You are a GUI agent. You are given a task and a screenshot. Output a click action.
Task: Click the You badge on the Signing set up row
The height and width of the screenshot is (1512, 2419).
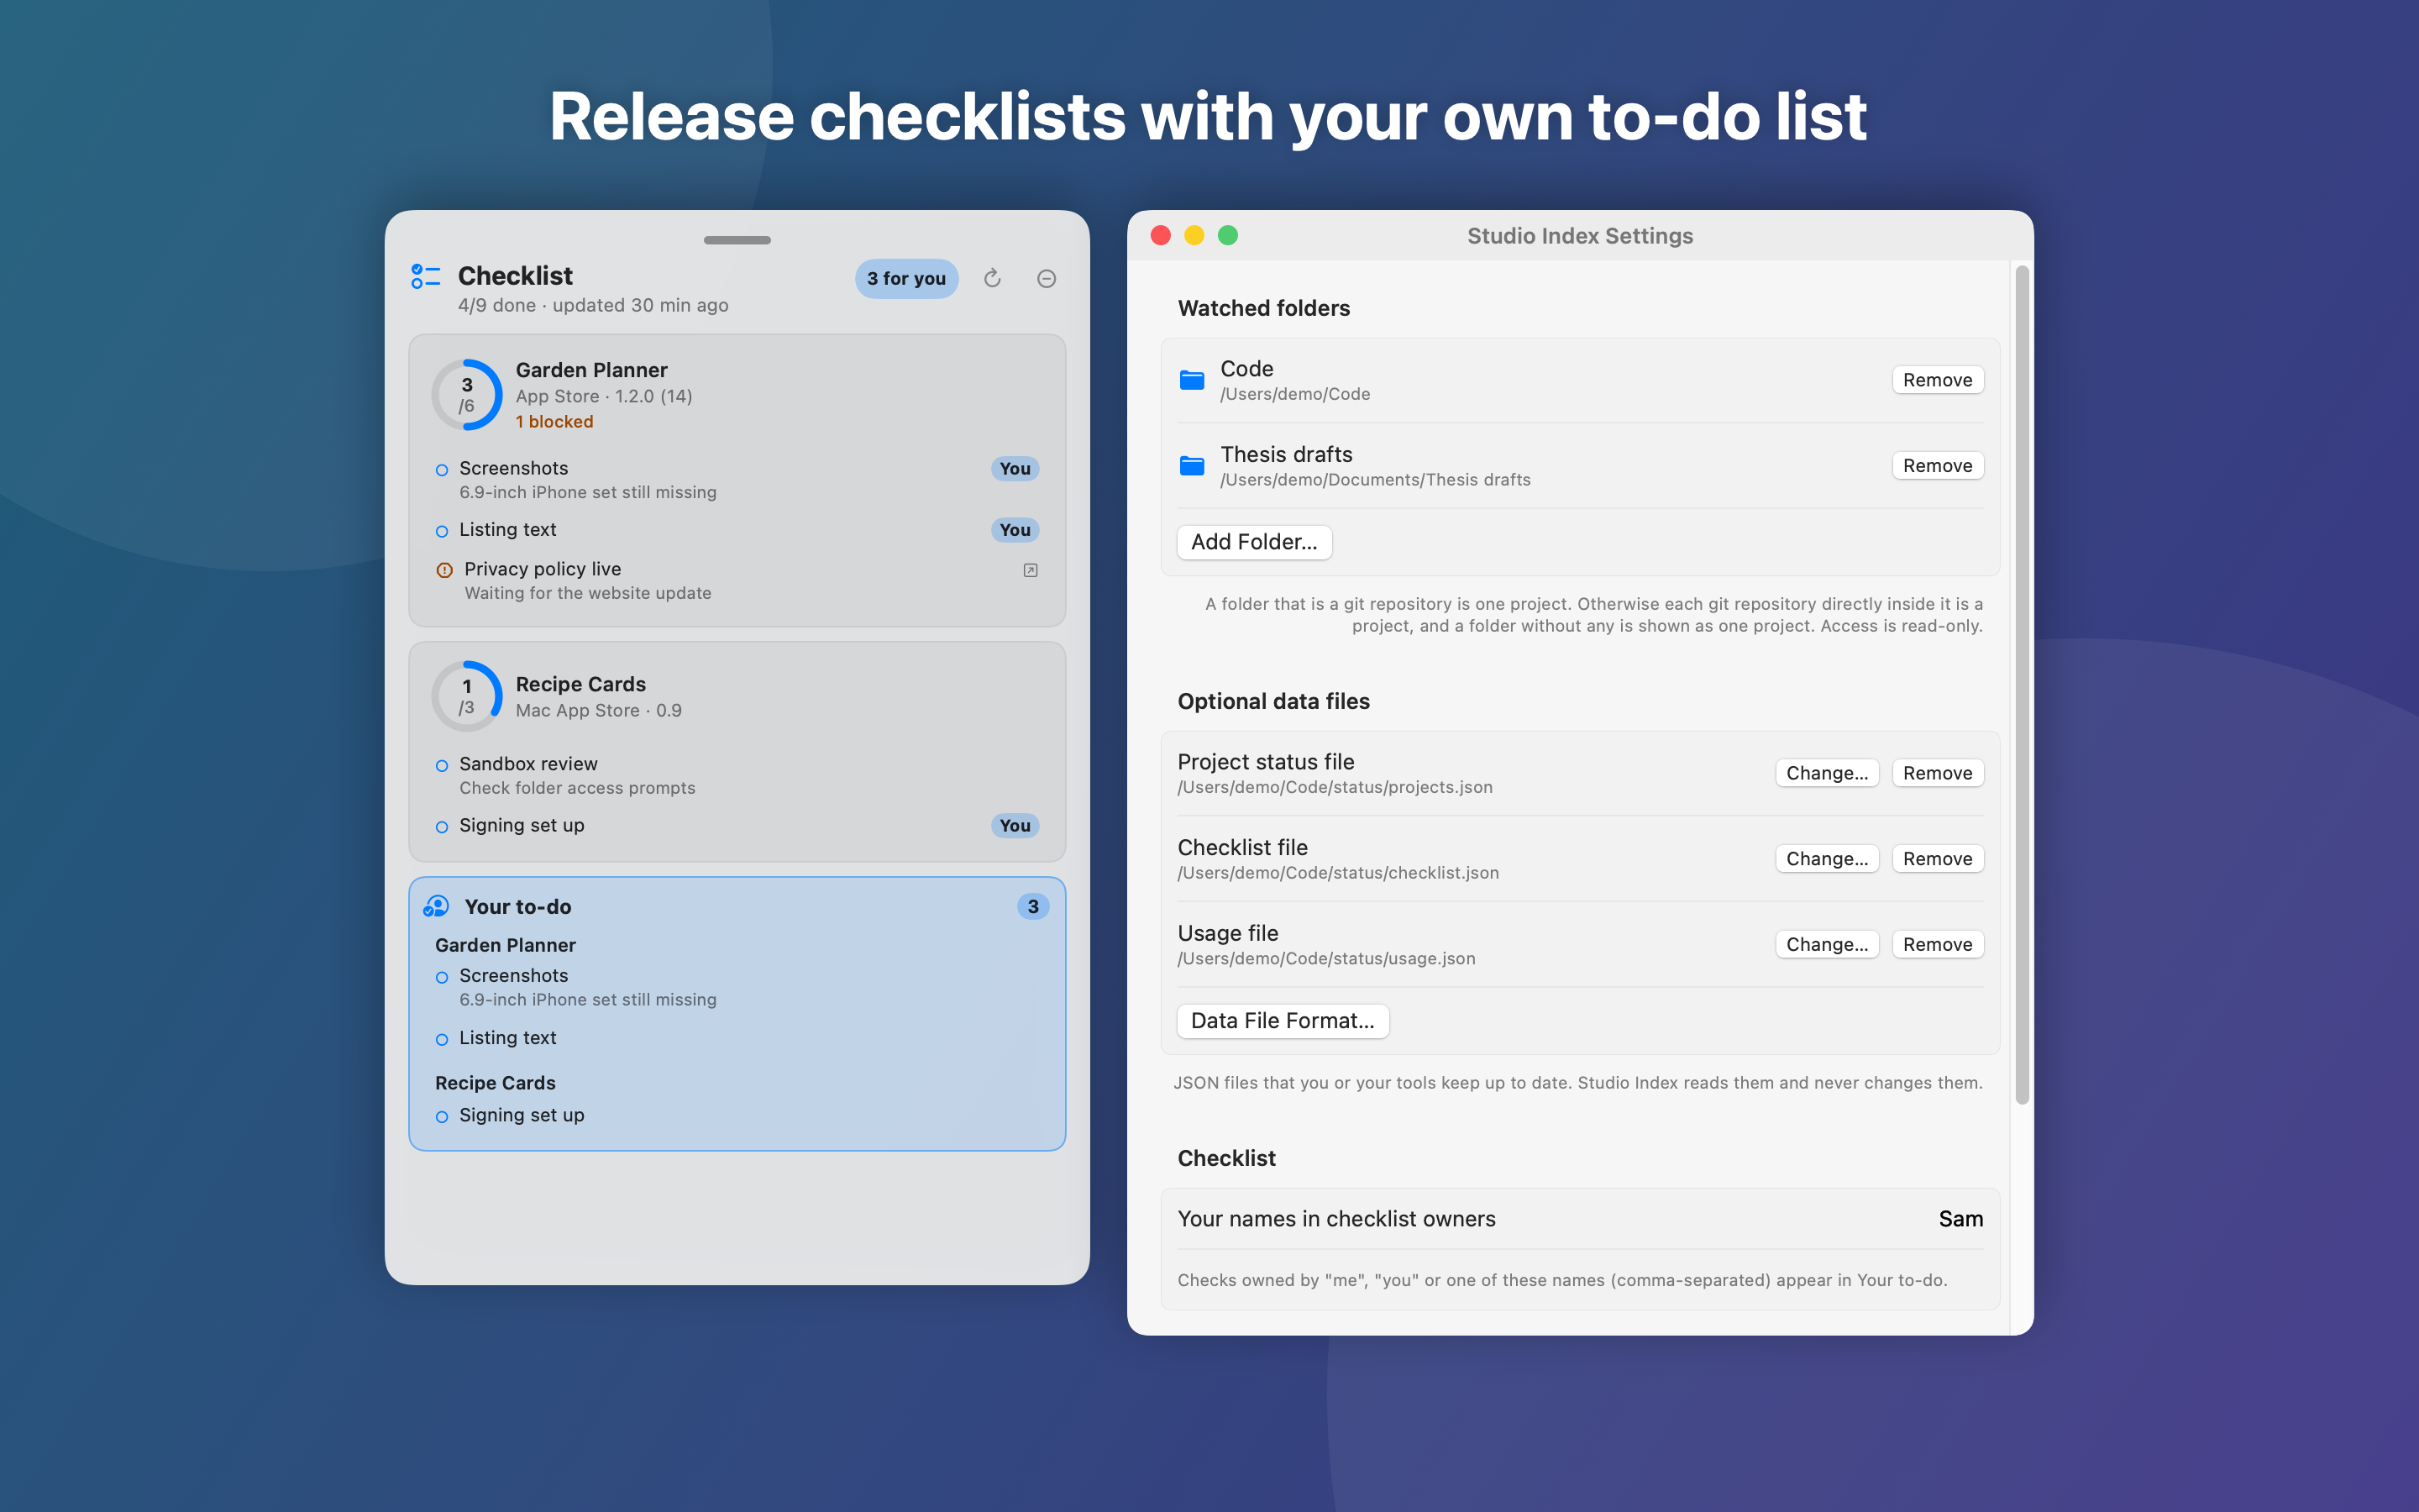pos(1015,826)
